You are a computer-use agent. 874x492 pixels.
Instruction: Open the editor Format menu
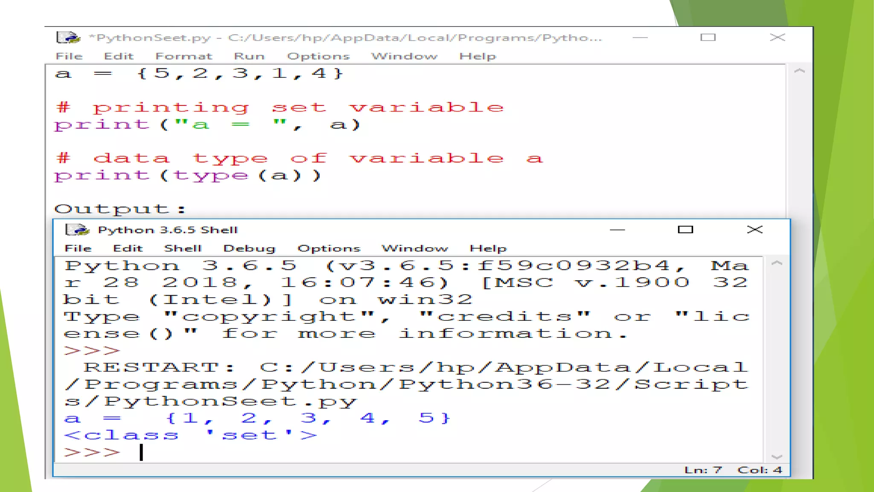click(184, 56)
